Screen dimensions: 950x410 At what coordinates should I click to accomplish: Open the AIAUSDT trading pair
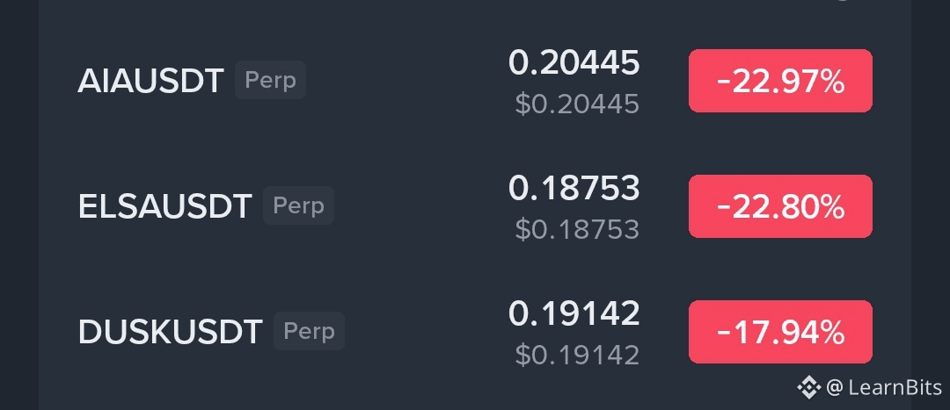point(150,82)
